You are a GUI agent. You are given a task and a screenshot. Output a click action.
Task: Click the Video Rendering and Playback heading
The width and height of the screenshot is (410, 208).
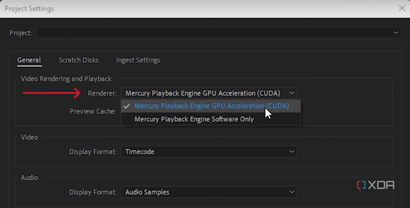click(x=66, y=78)
